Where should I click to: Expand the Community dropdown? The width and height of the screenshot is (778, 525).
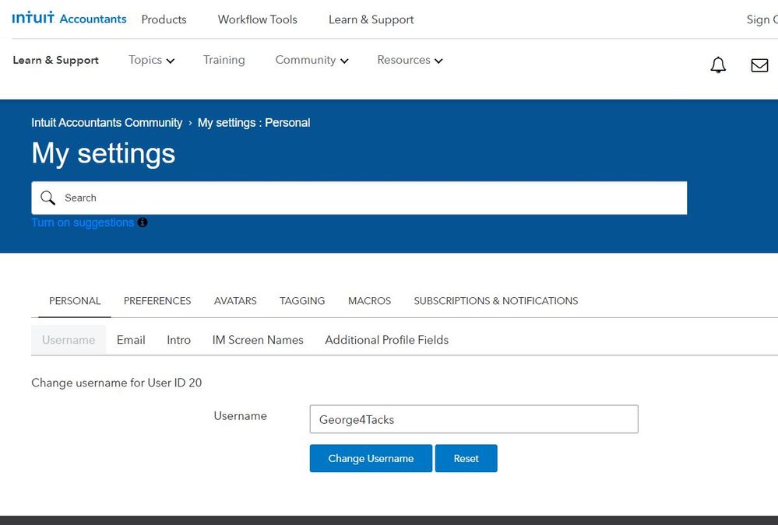click(x=312, y=60)
